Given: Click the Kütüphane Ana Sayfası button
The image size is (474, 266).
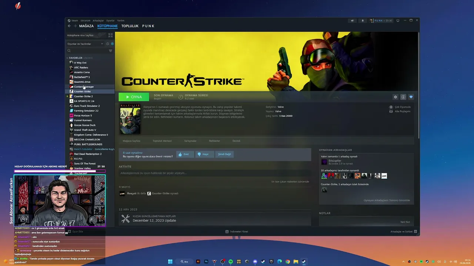Looking at the screenshot, I should click(x=86, y=35).
